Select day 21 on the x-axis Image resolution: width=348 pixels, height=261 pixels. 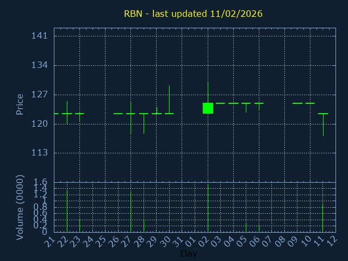coord(51,242)
